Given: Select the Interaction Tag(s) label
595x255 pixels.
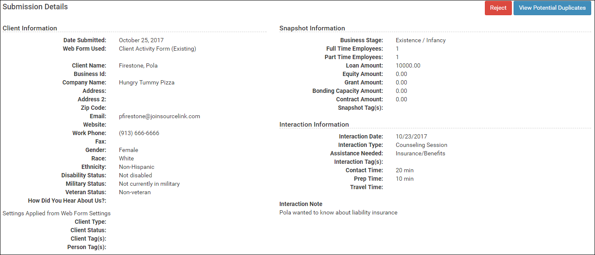Looking at the screenshot, I should 359,162.
